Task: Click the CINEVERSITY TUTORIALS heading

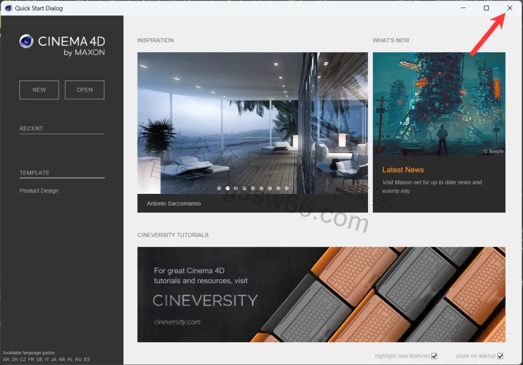Action: coord(173,235)
